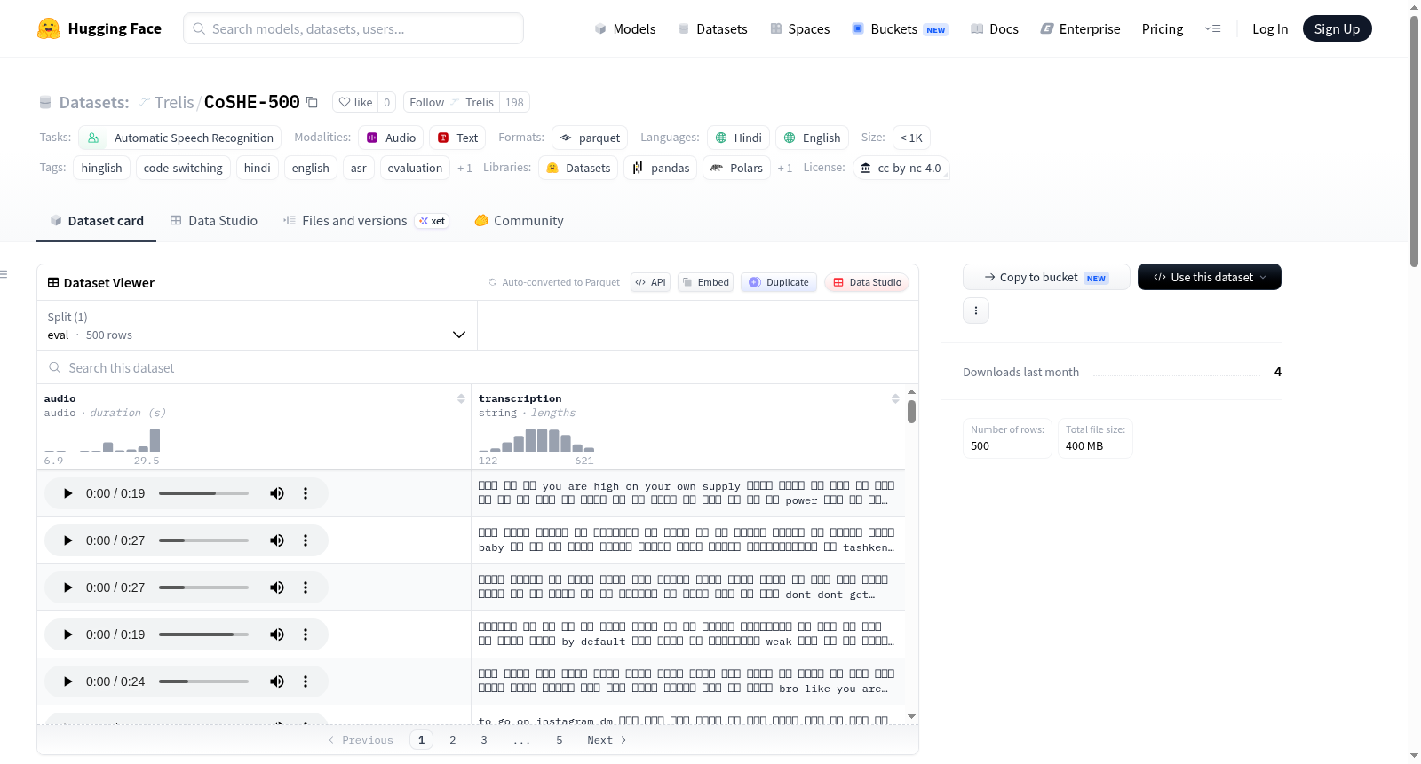Select the pandas library tag

coord(661,168)
